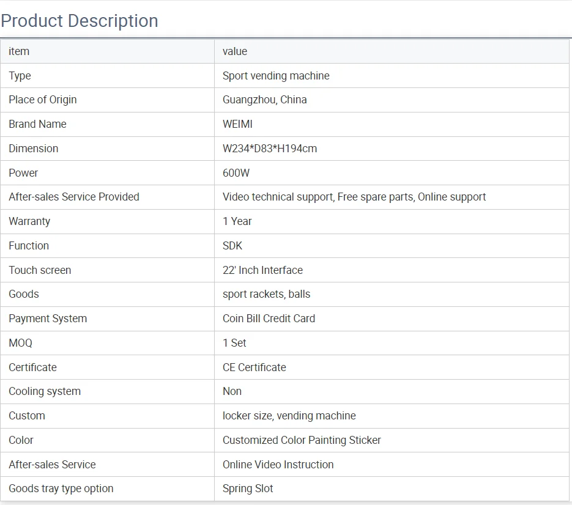This screenshot has height=505, width=572.
Task: Select the 'sport rackets, balls' goods value
Action: [x=266, y=294]
